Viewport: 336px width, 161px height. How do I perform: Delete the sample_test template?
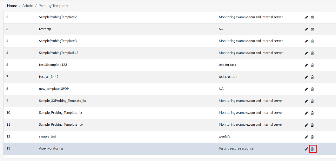click(x=312, y=137)
